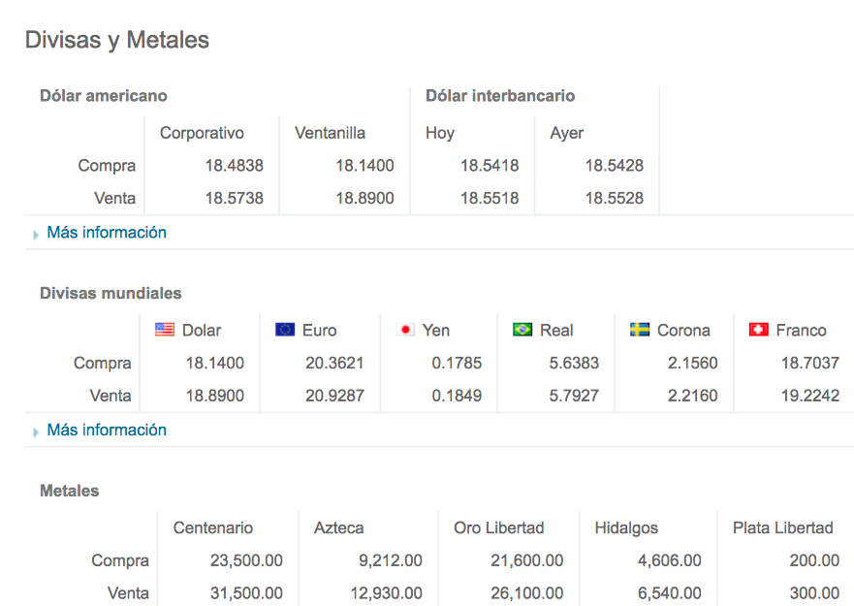Select the European Union flag next to Euro
Screen dimensions: 854x606
click(x=284, y=330)
